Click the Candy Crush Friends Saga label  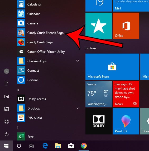45,33
